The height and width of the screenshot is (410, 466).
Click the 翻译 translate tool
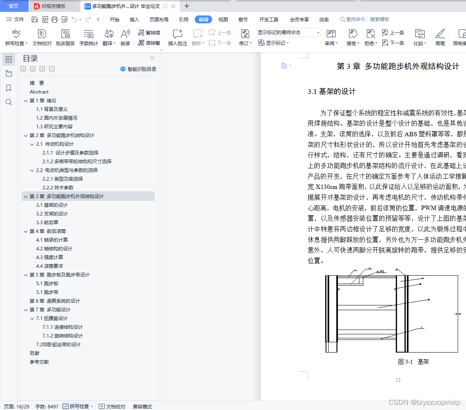pos(109,37)
